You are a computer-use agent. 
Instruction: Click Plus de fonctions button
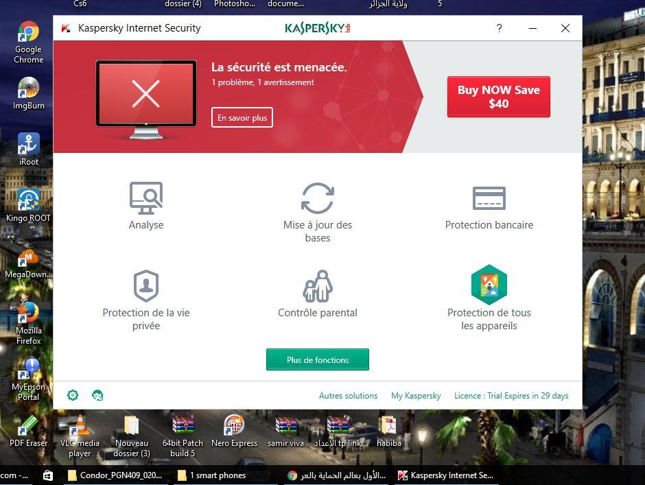tap(318, 359)
